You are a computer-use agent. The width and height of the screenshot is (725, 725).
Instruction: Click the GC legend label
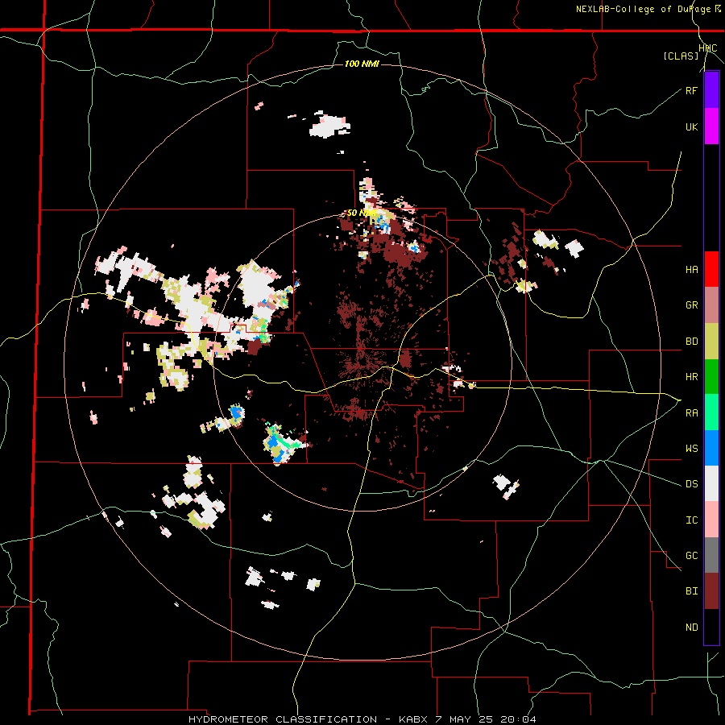[691, 556]
